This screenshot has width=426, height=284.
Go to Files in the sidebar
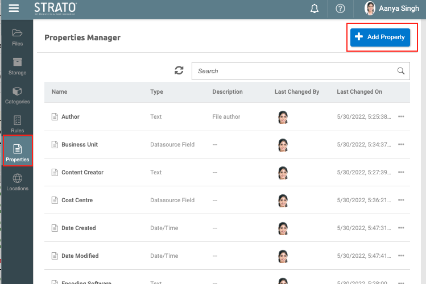[17, 36]
